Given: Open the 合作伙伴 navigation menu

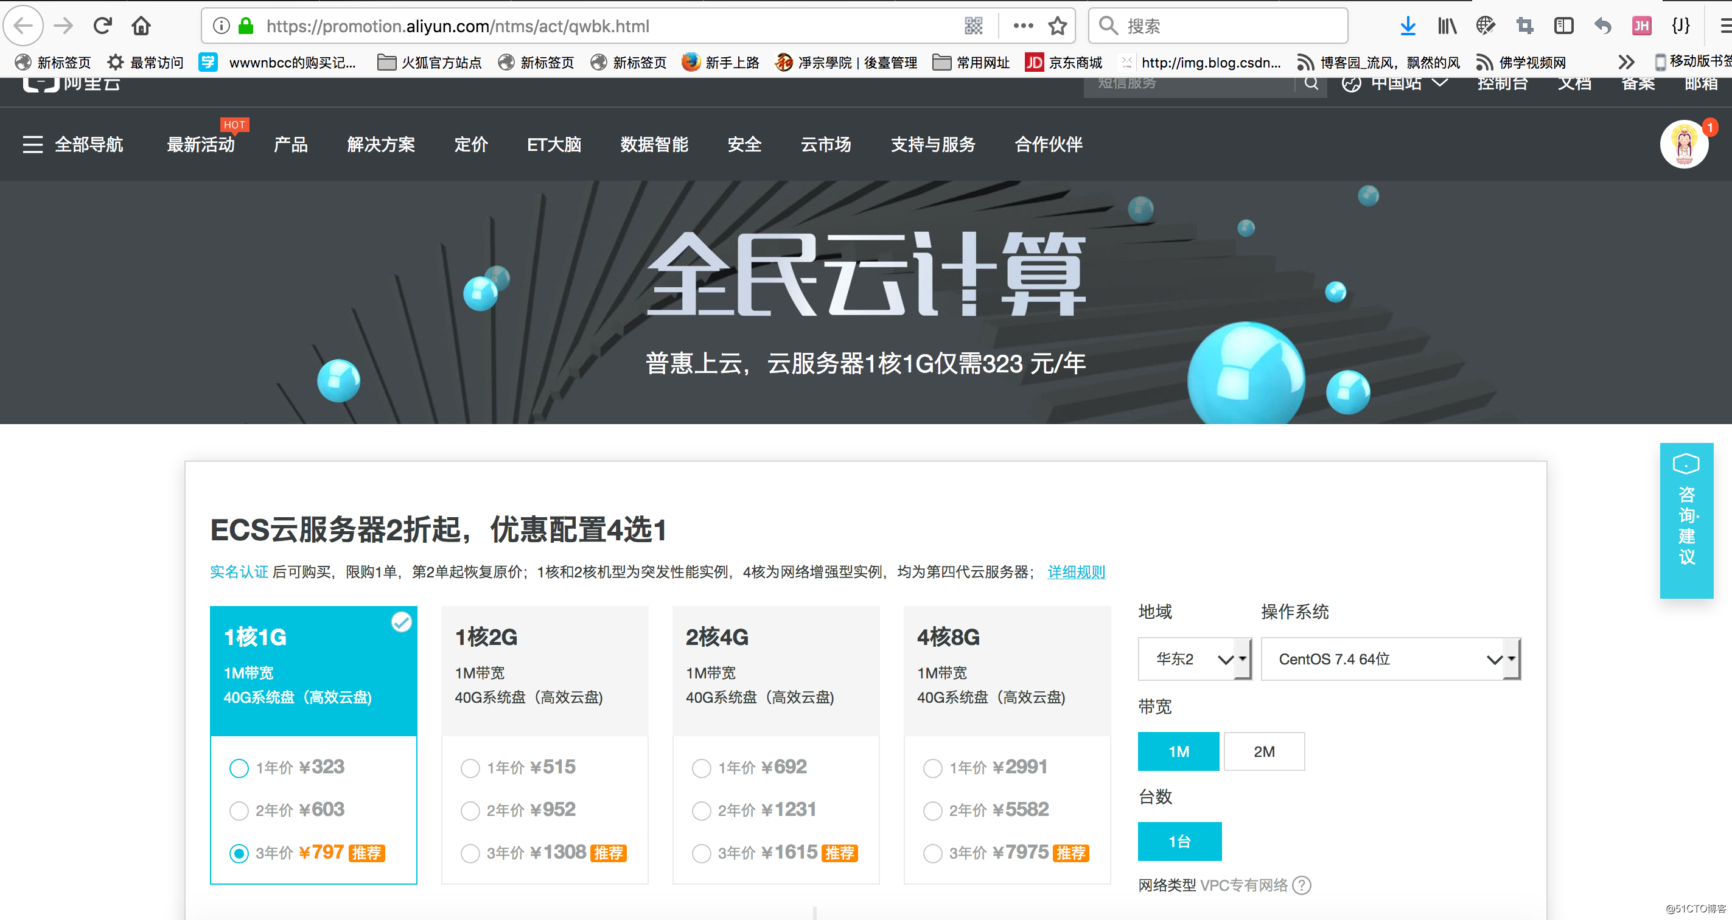Looking at the screenshot, I should click(x=1048, y=144).
